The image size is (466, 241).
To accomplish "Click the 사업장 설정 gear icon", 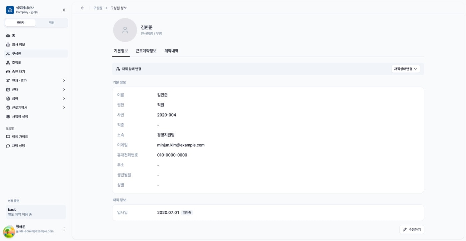I will point(8,116).
